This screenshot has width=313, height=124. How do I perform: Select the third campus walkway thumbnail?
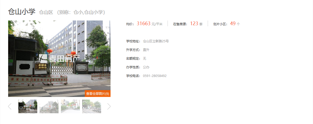tap(70, 106)
